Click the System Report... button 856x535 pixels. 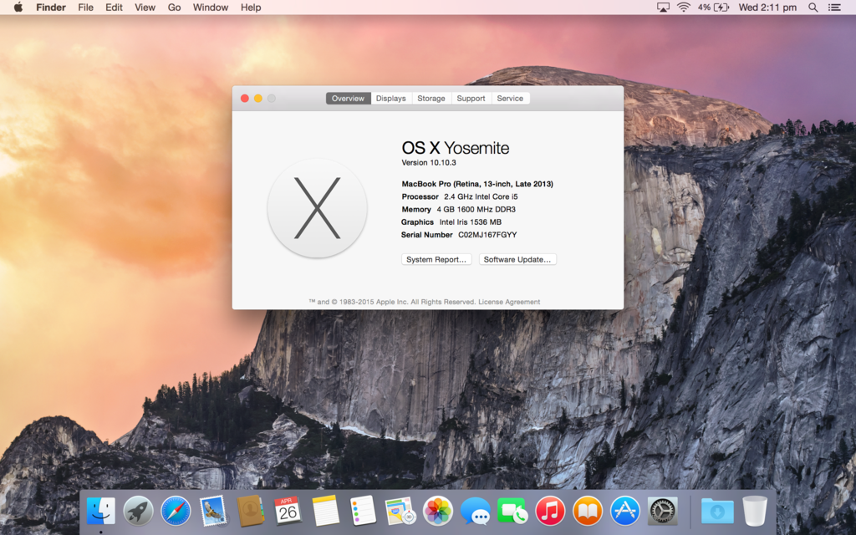[436, 259]
